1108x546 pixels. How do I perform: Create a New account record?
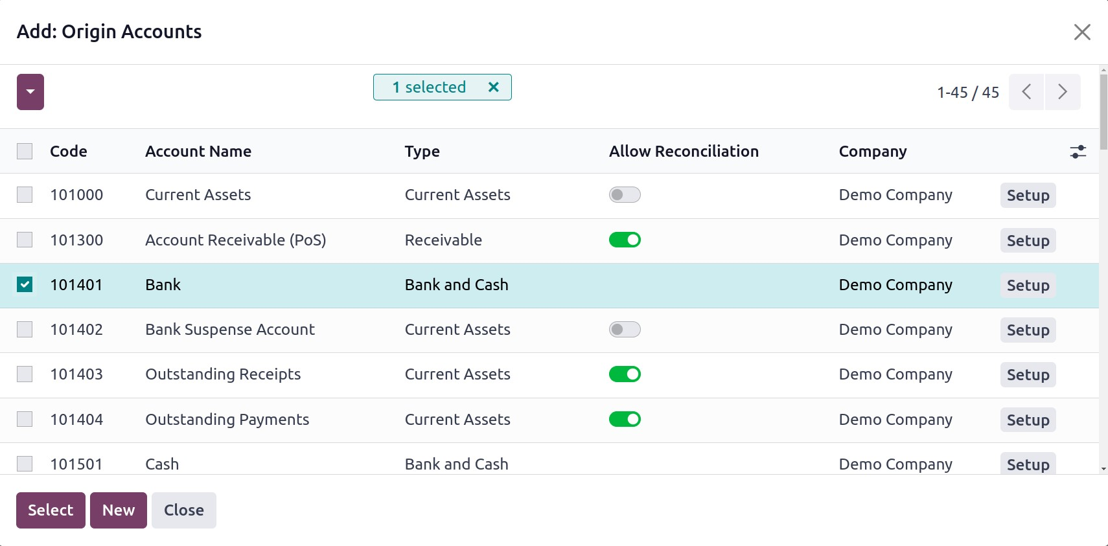tap(119, 510)
